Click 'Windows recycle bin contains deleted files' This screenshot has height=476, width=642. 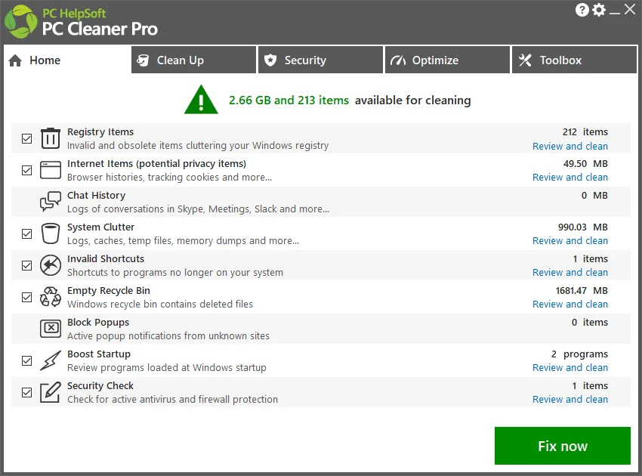160,304
